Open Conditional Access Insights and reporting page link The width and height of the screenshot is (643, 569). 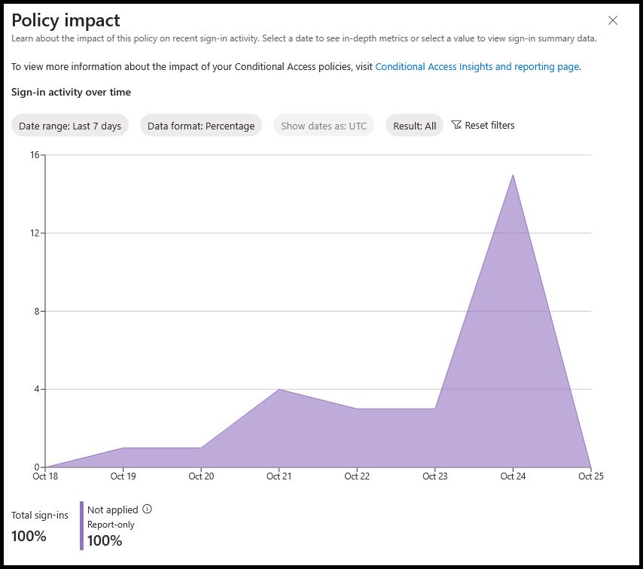pos(477,67)
